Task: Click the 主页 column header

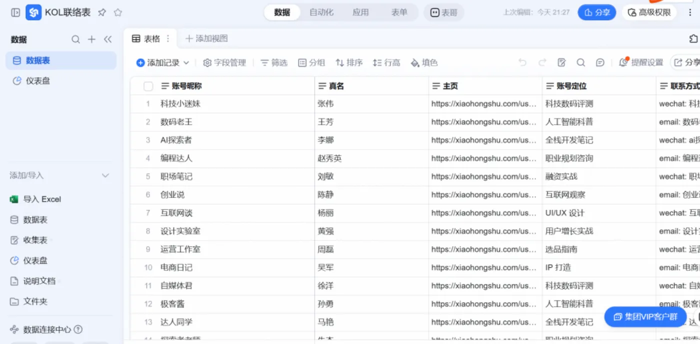Action: click(x=485, y=86)
